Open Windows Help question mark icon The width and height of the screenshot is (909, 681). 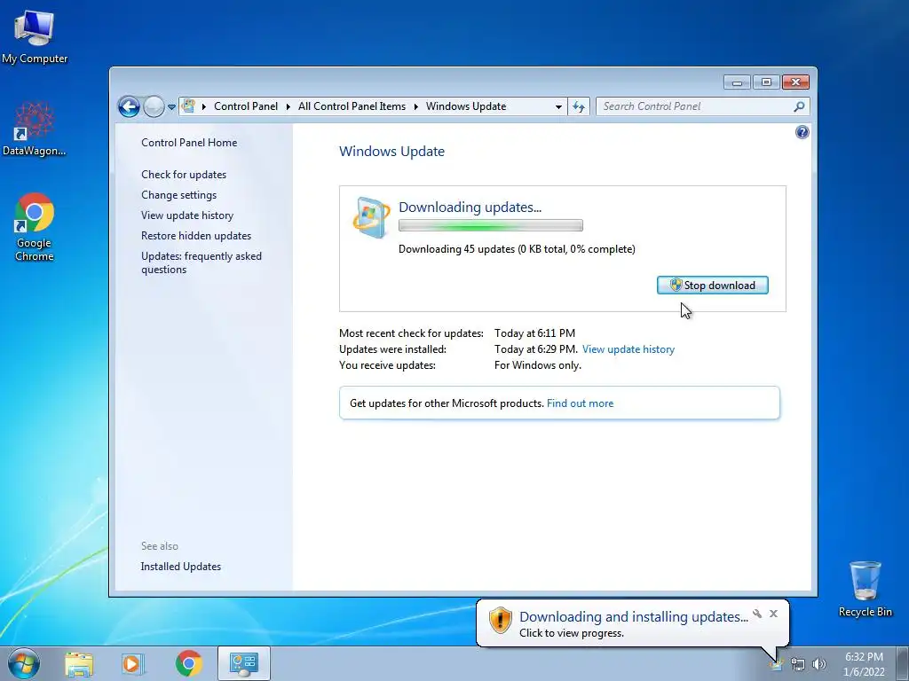(802, 133)
